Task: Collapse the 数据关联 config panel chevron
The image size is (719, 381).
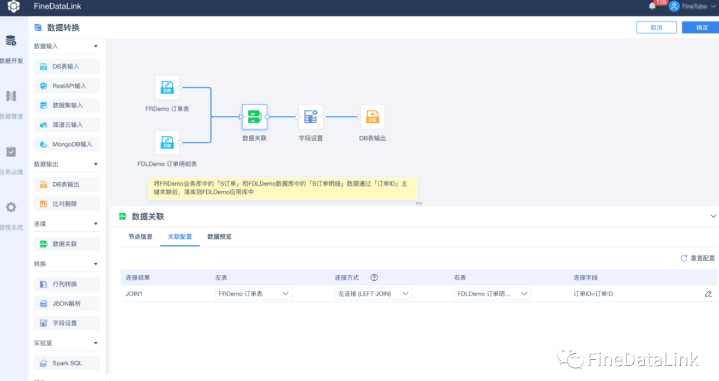Action: [713, 216]
